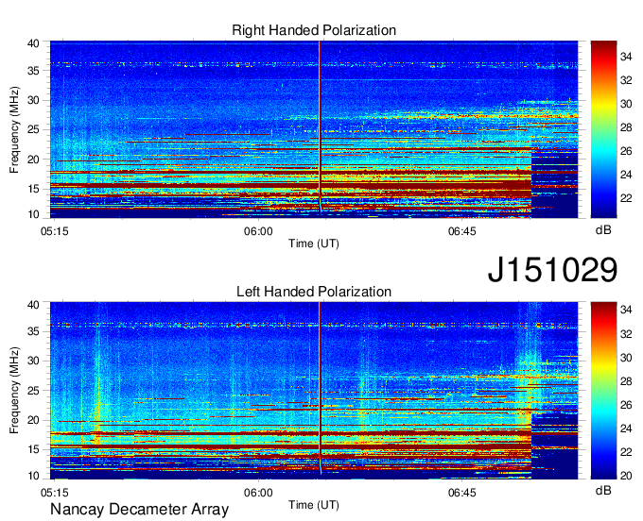Image resolution: width=643 pixels, height=521 pixels.
Task: Click the 40 frequency tick on the Right Handed plot
Action: point(33,43)
